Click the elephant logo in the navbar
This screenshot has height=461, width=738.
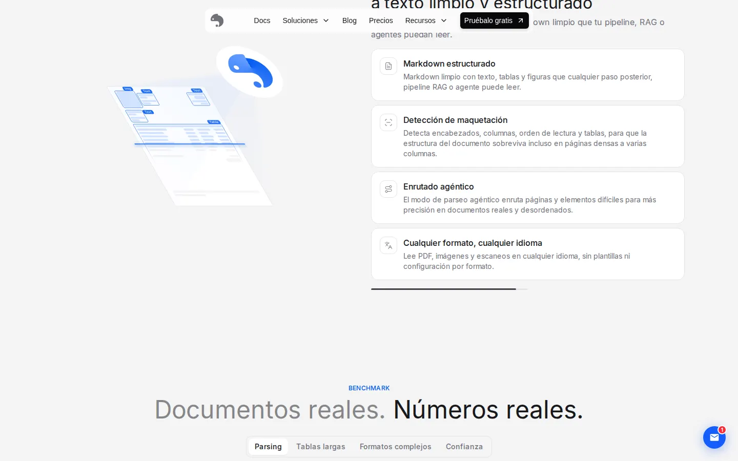(x=217, y=20)
